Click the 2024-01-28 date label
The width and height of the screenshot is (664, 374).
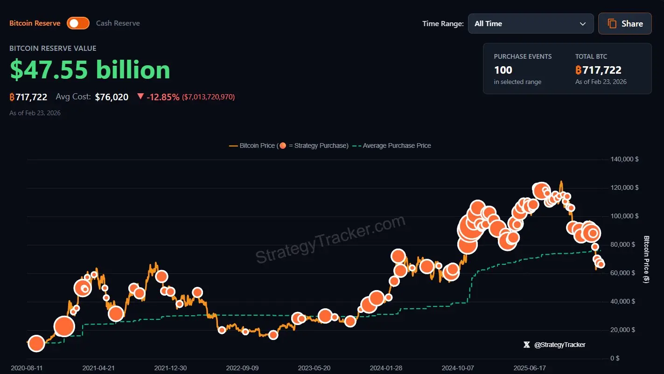click(386, 368)
